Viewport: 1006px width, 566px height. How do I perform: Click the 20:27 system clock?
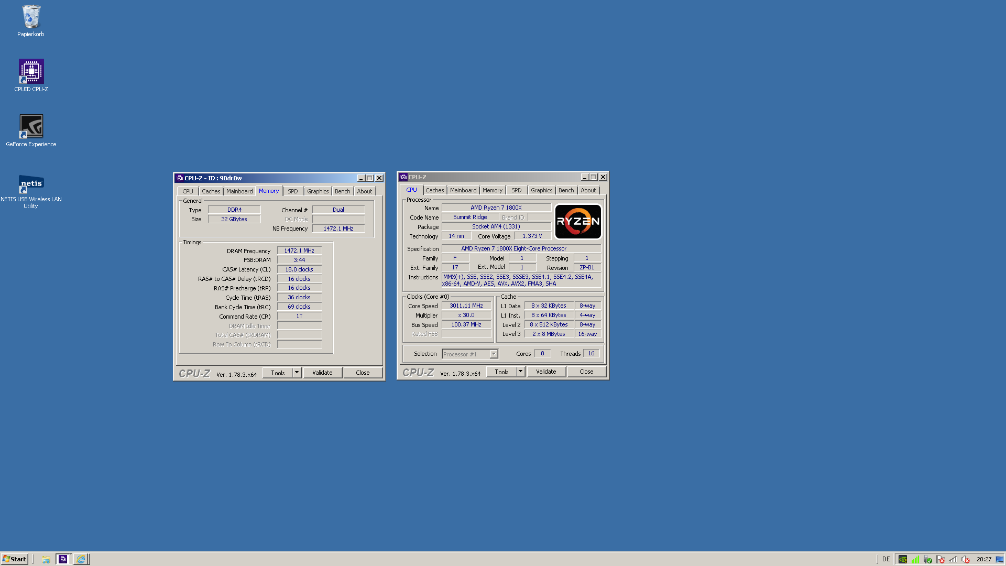tap(984, 559)
